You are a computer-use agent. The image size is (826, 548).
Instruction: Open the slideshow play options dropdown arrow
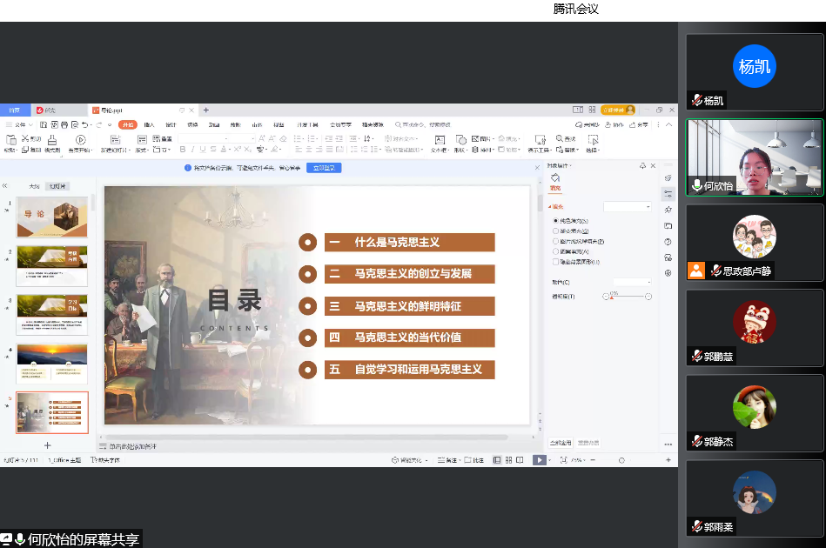pyautogui.click(x=549, y=460)
